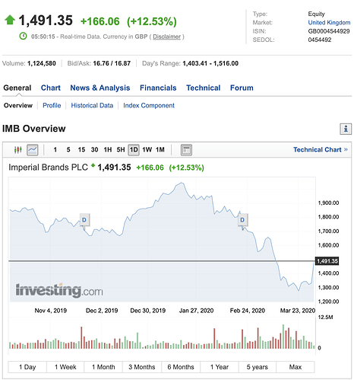Click the green up arrow beside price
This screenshot has height=380, width=354.
[x=10, y=20]
